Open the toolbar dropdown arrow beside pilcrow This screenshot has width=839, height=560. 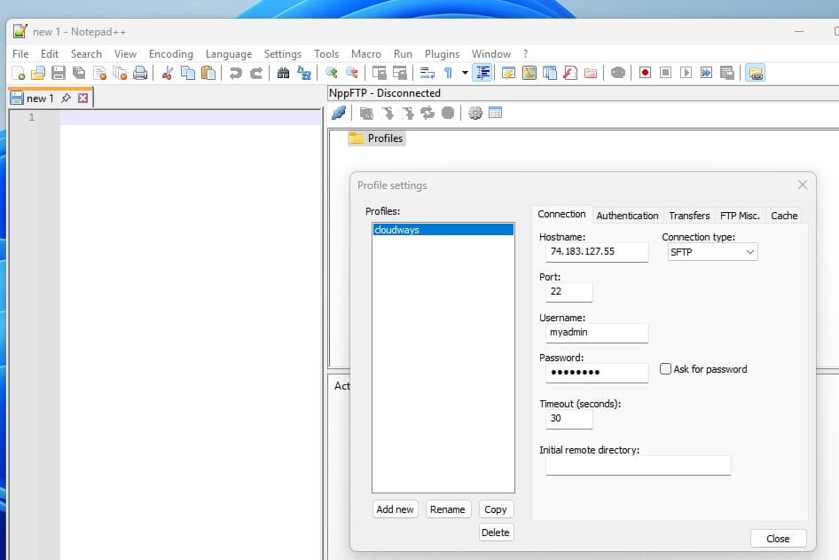point(465,73)
